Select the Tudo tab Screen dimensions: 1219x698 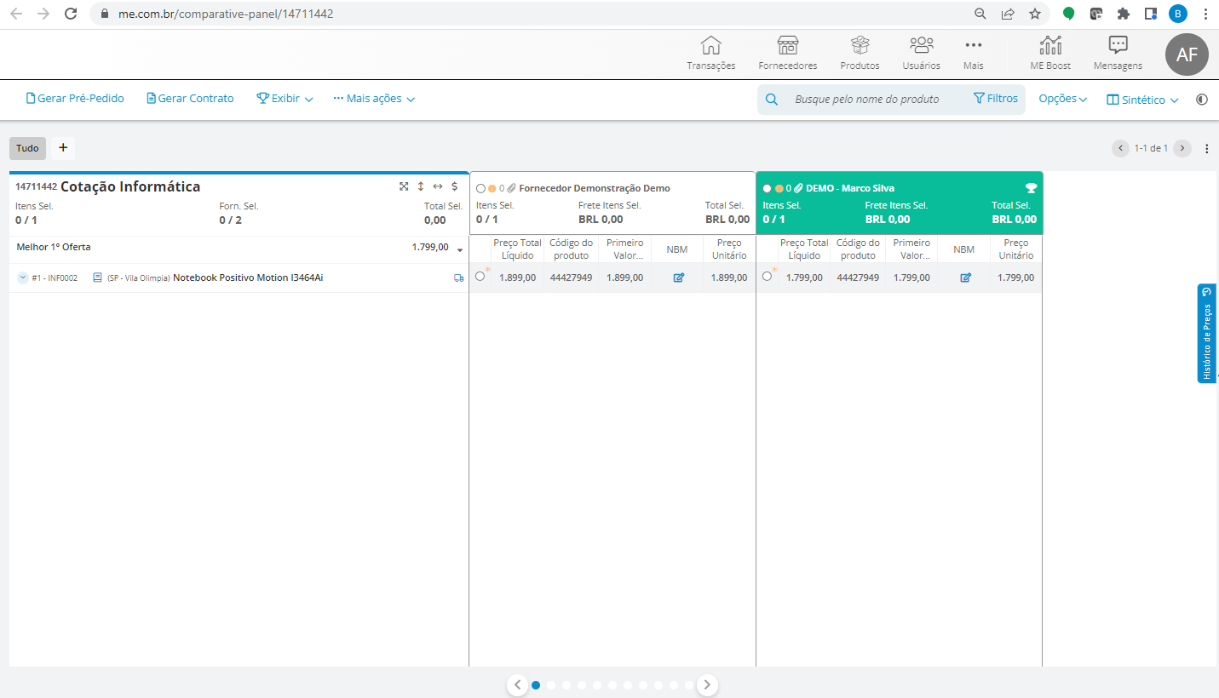[27, 148]
